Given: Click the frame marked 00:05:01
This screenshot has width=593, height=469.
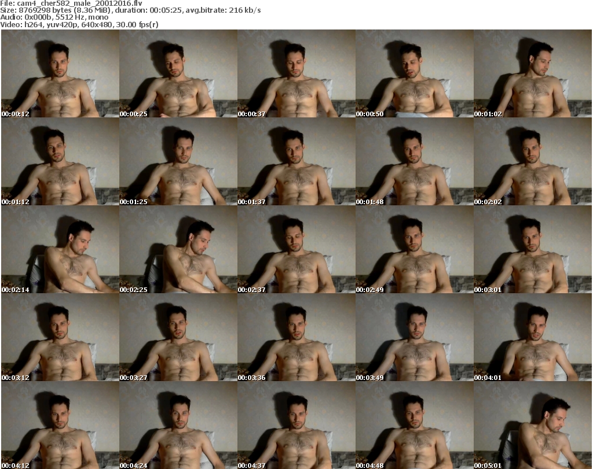Looking at the screenshot, I should coord(533,425).
